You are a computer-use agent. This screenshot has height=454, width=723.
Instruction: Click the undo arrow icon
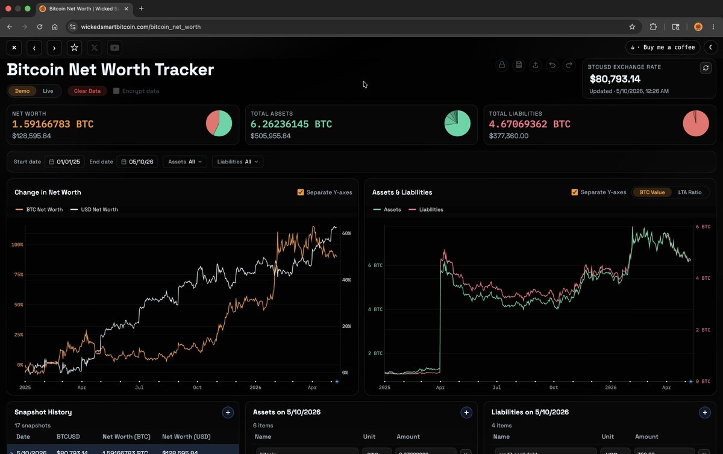pos(552,65)
